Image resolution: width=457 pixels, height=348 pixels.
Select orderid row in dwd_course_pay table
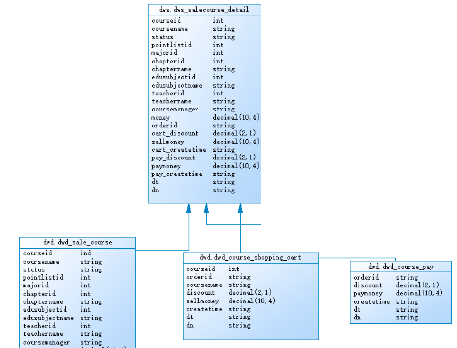401,277
